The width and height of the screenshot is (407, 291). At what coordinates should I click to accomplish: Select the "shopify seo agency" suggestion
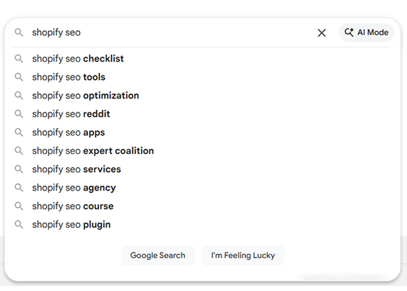click(x=73, y=188)
